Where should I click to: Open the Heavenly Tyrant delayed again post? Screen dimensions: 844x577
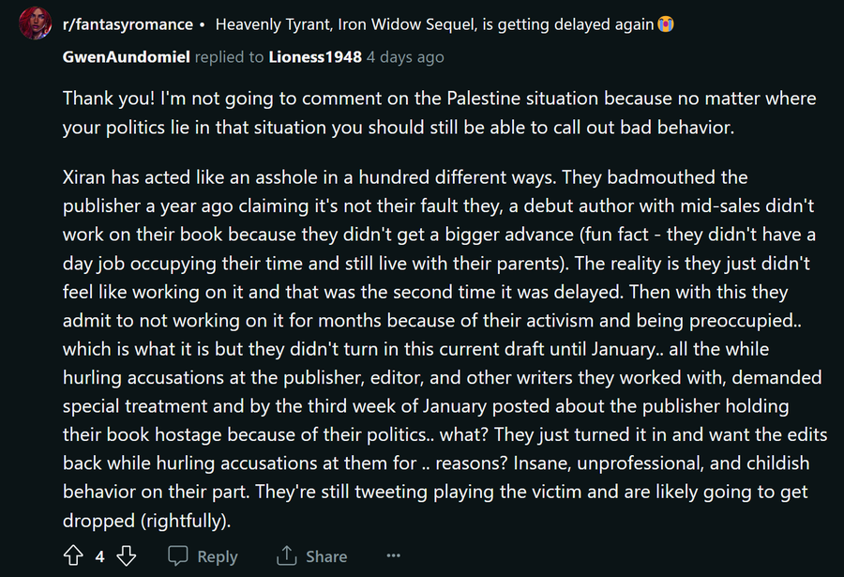pyautogui.click(x=434, y=24)
